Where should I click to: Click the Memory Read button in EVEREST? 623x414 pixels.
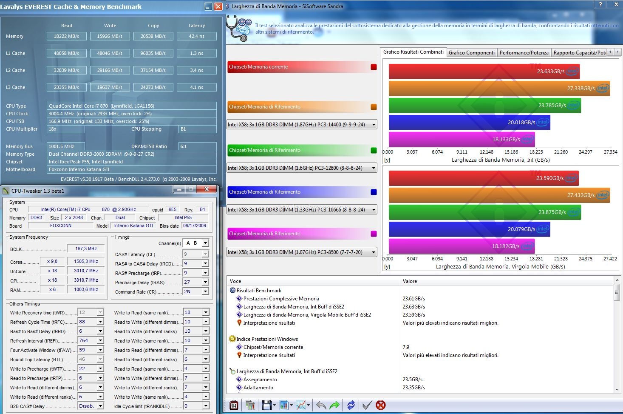click(x=67, y=36)
